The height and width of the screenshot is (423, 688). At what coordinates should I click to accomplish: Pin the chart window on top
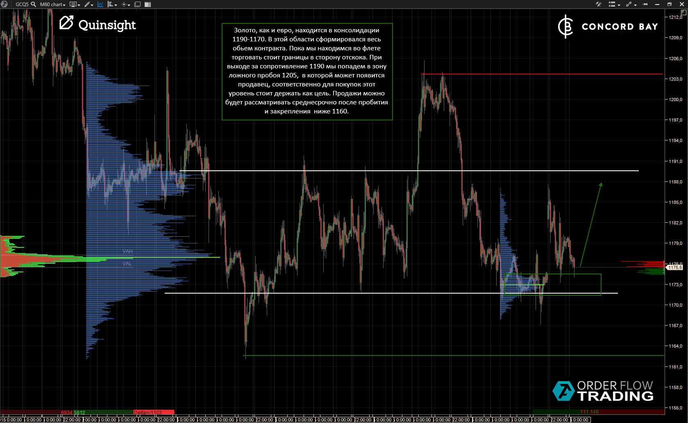click(x=645, y=4)
